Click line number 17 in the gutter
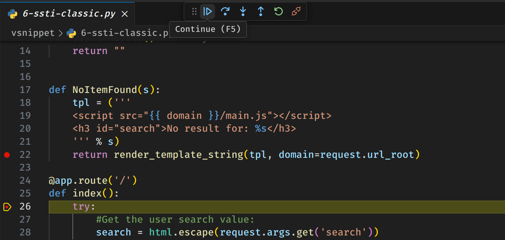This screenshot has width=505, height=240. pos(25,90)
